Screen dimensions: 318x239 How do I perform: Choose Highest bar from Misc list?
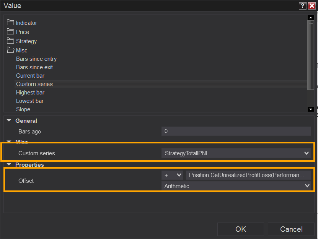point(30,93)
